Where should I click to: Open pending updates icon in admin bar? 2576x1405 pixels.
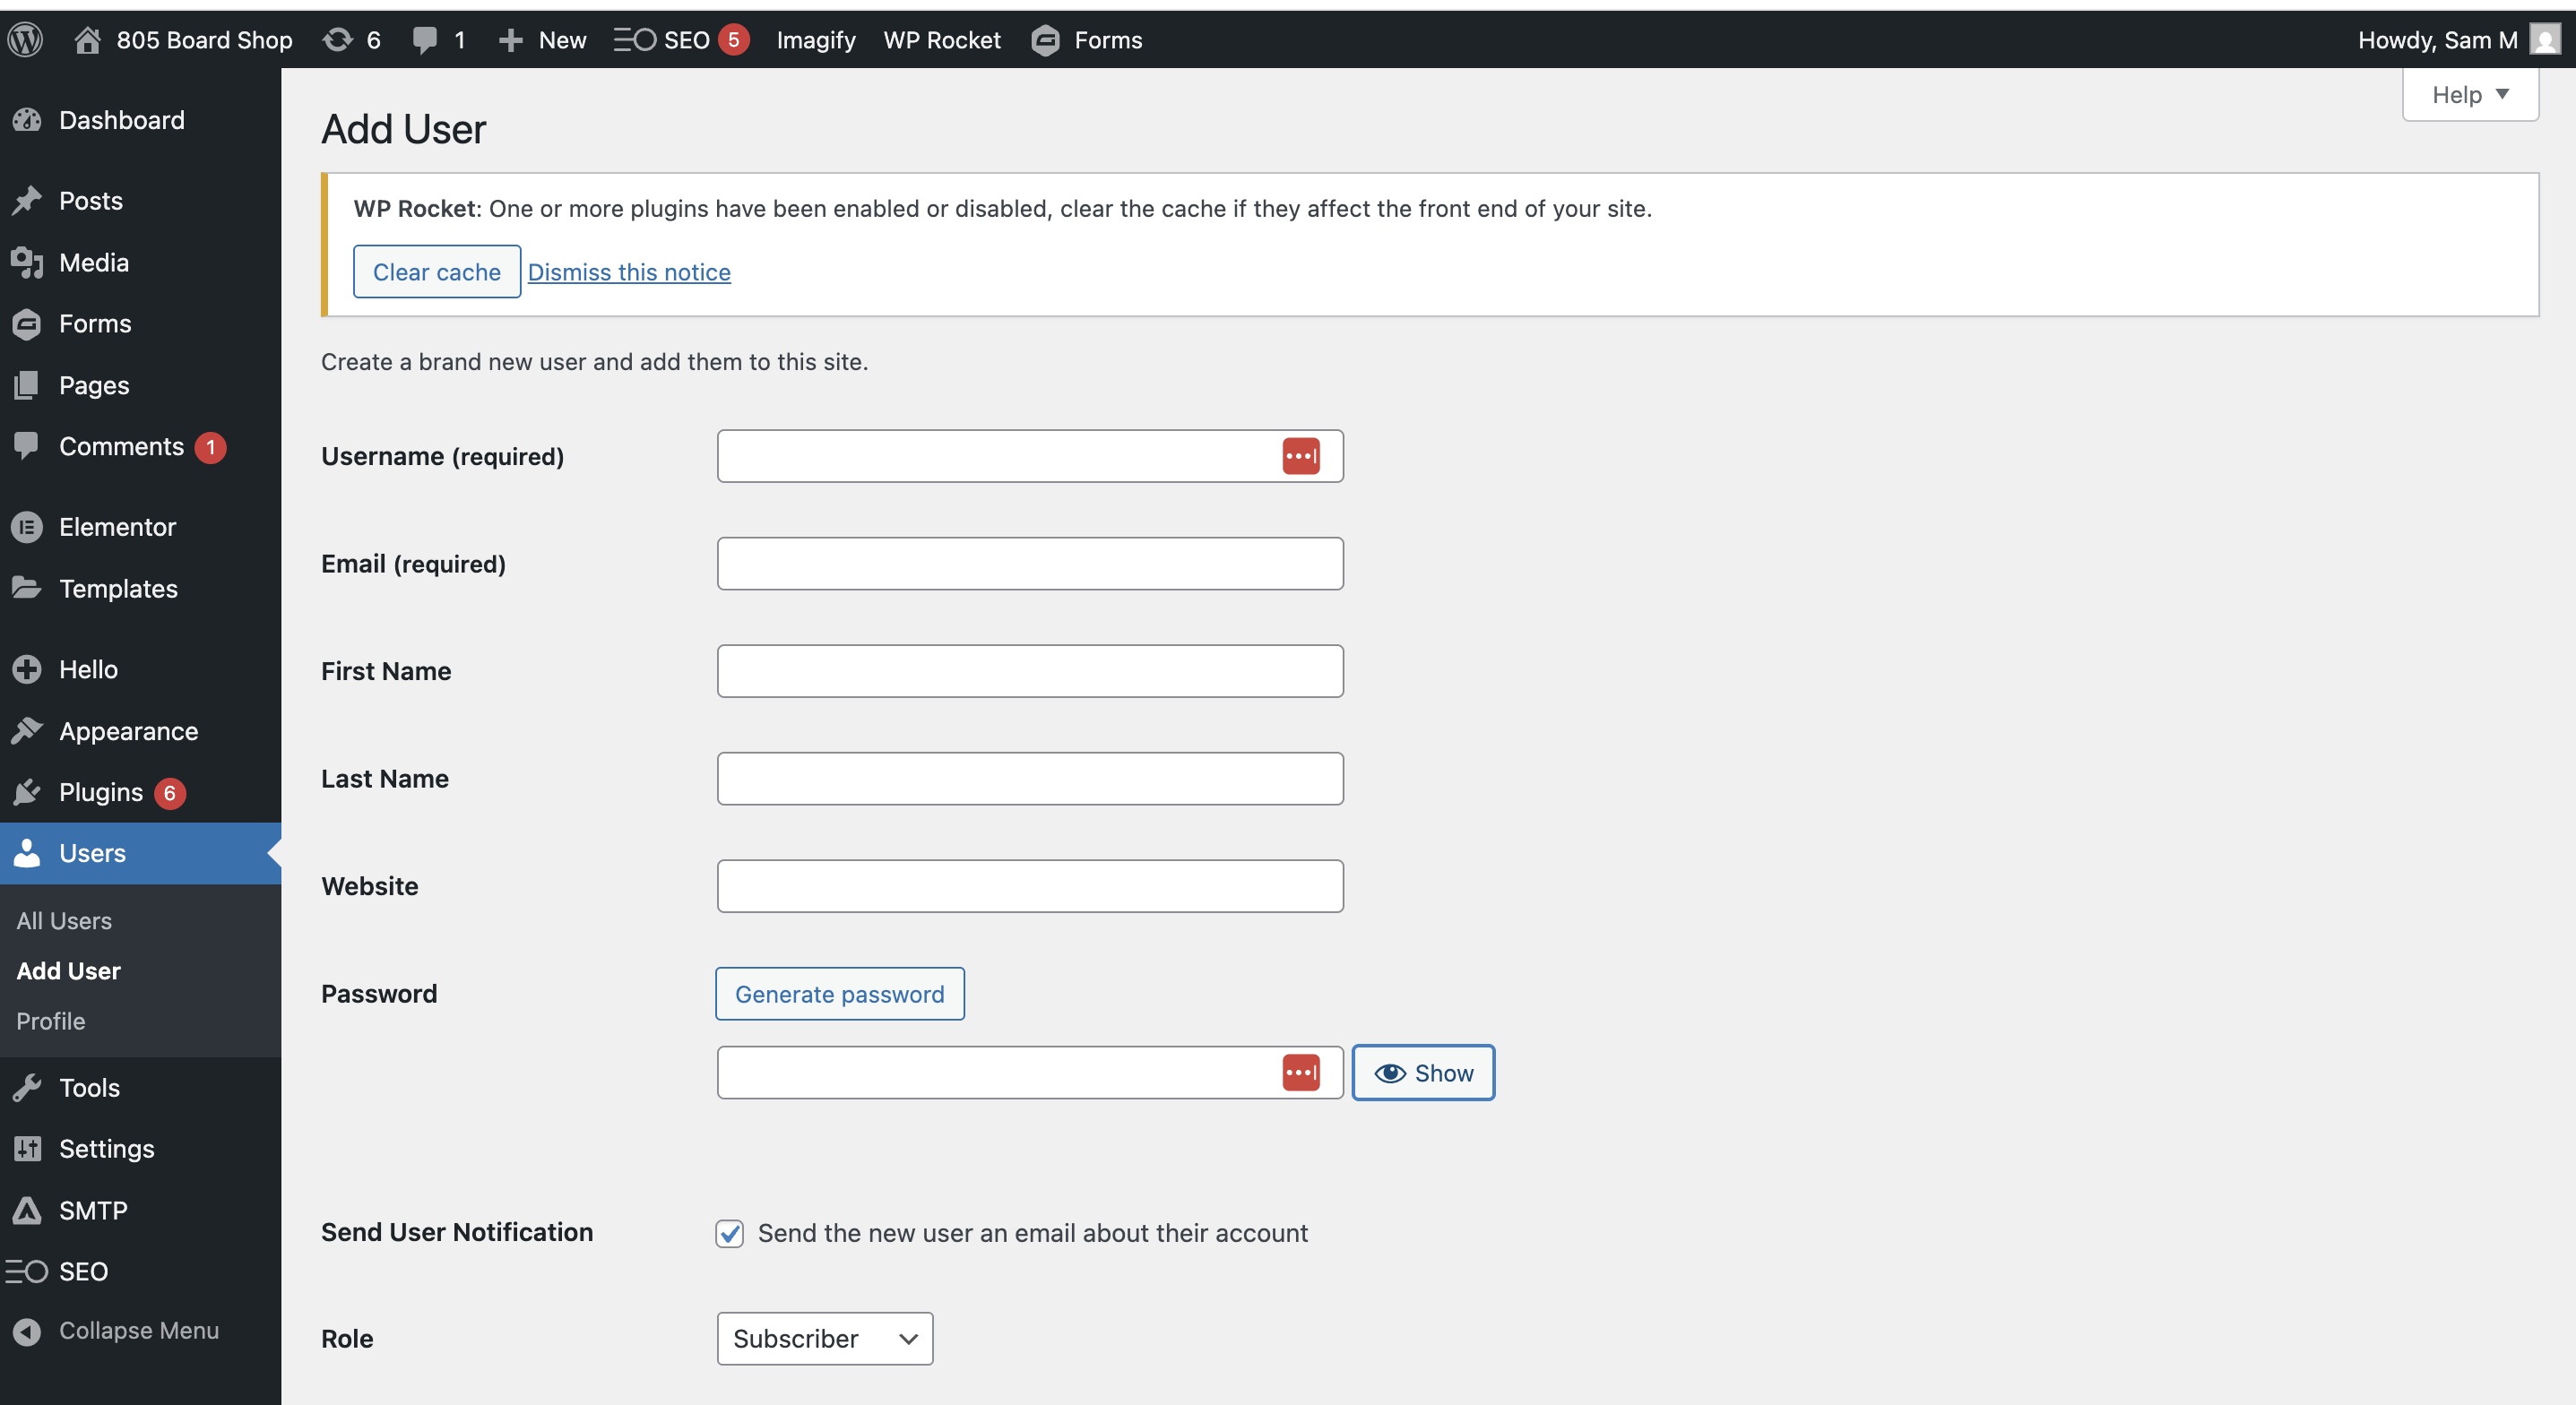coord(338,40)
